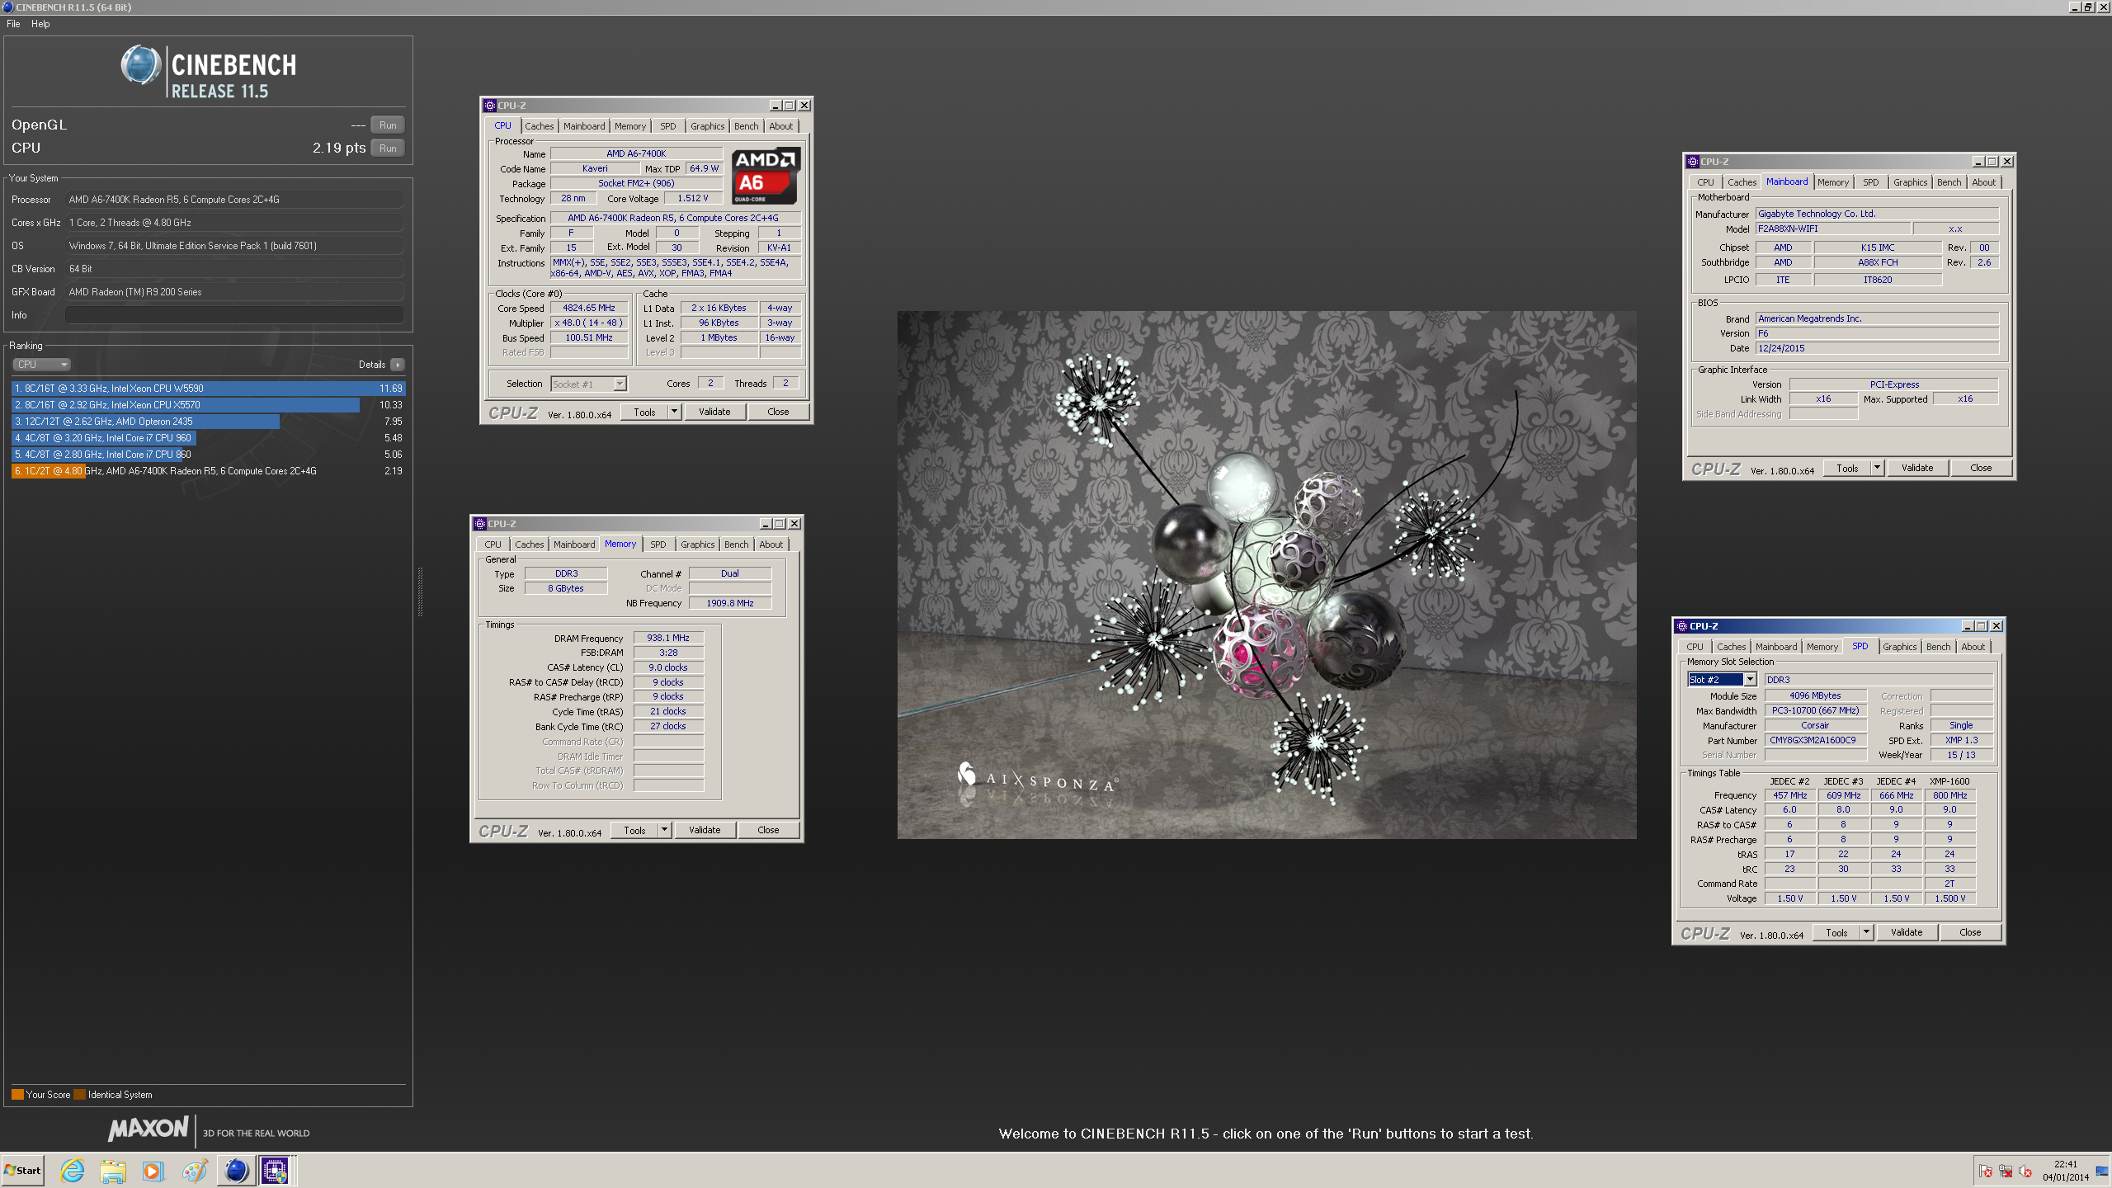
Task: Open Windows Explorer folder icon in taskbar
Action: point(113,1170)
